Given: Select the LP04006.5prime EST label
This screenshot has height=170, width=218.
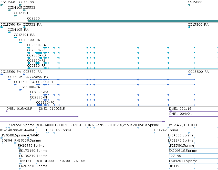Looking at the screenshot, I should (x=181, y=135).
